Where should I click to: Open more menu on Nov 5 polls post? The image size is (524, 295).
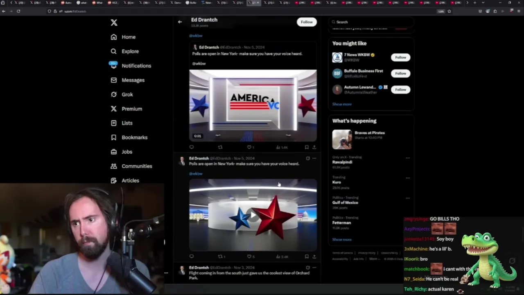pyautogui.click(x=314, y=158)
